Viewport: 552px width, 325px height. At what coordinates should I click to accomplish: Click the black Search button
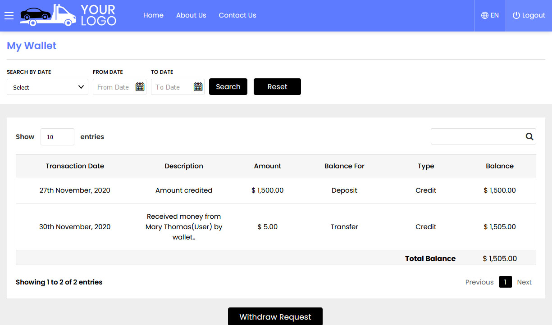pos(228,87)
